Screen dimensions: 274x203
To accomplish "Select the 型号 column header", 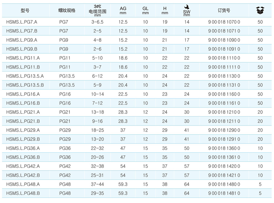I will 25,11.
